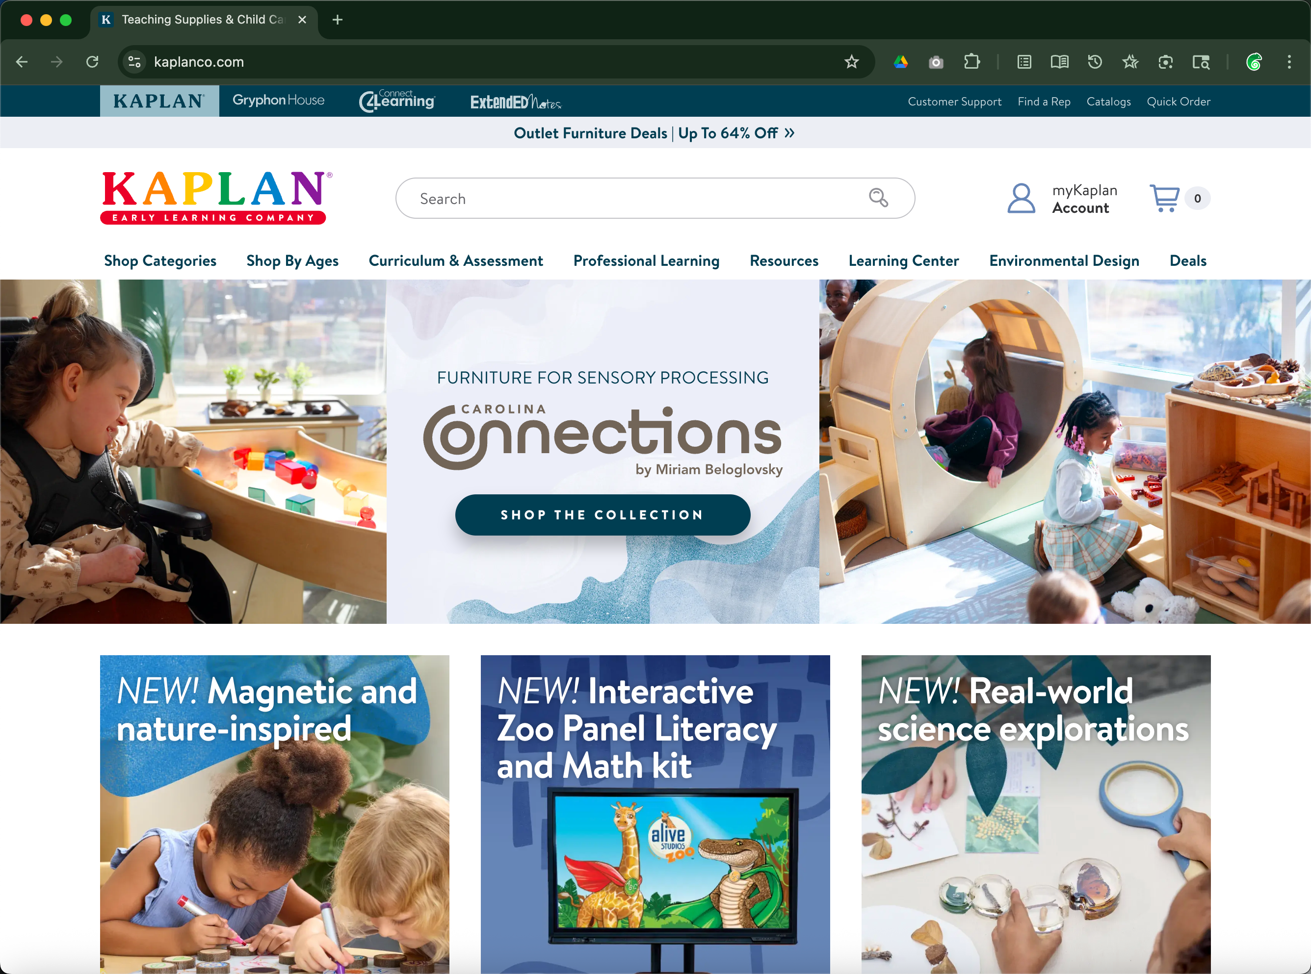1311x974 pixels.
Task: Open the shopping cart icon
Action: [1165, 198]
